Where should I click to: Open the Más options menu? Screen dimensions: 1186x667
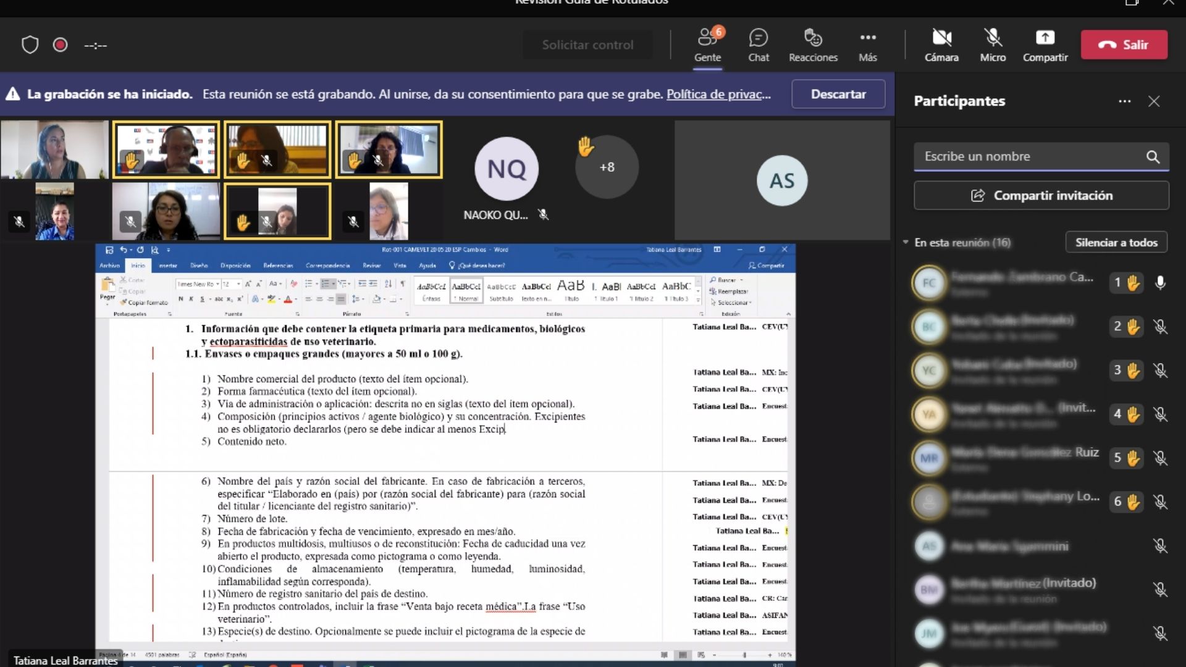(x=867, y=45)
